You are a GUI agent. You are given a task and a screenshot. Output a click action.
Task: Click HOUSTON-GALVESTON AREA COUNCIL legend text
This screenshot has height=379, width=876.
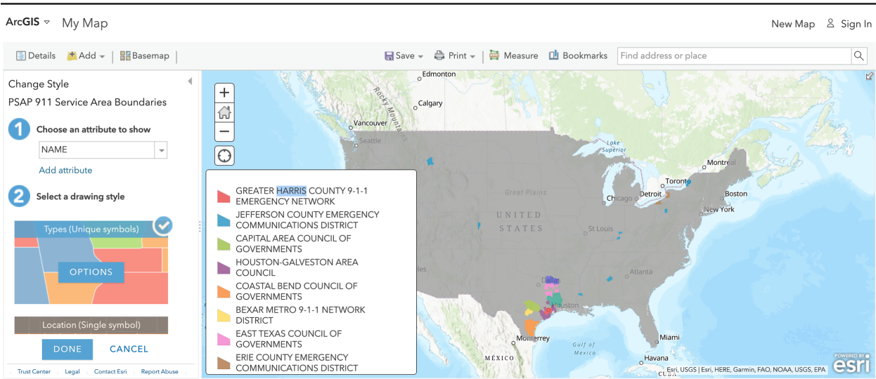coord(297,267)
